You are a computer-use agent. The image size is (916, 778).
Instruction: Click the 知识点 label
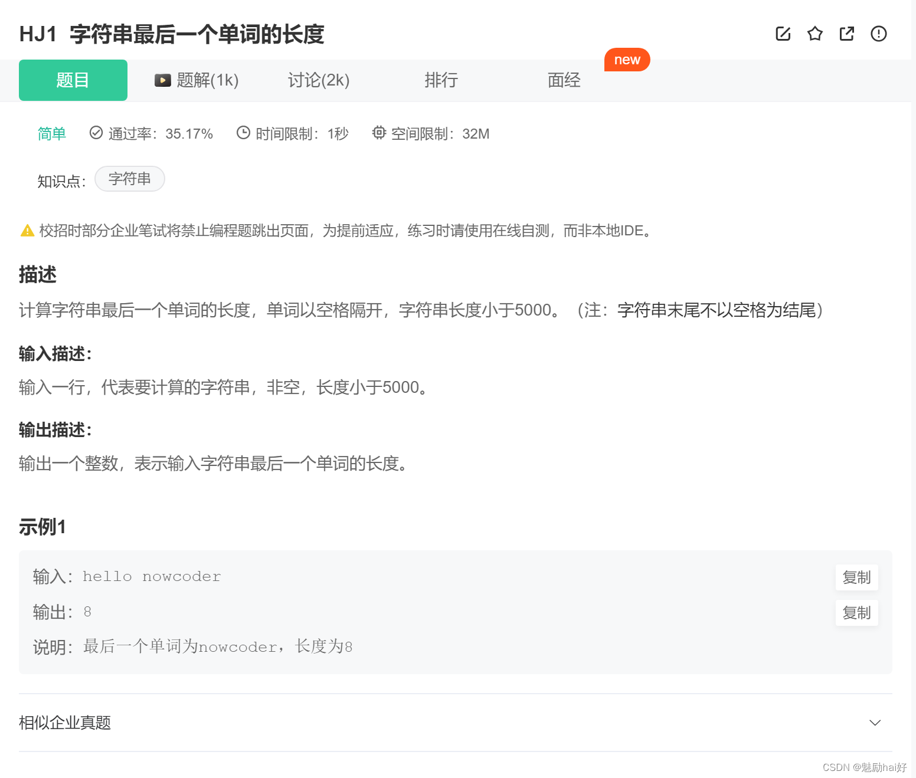[61, 181]
